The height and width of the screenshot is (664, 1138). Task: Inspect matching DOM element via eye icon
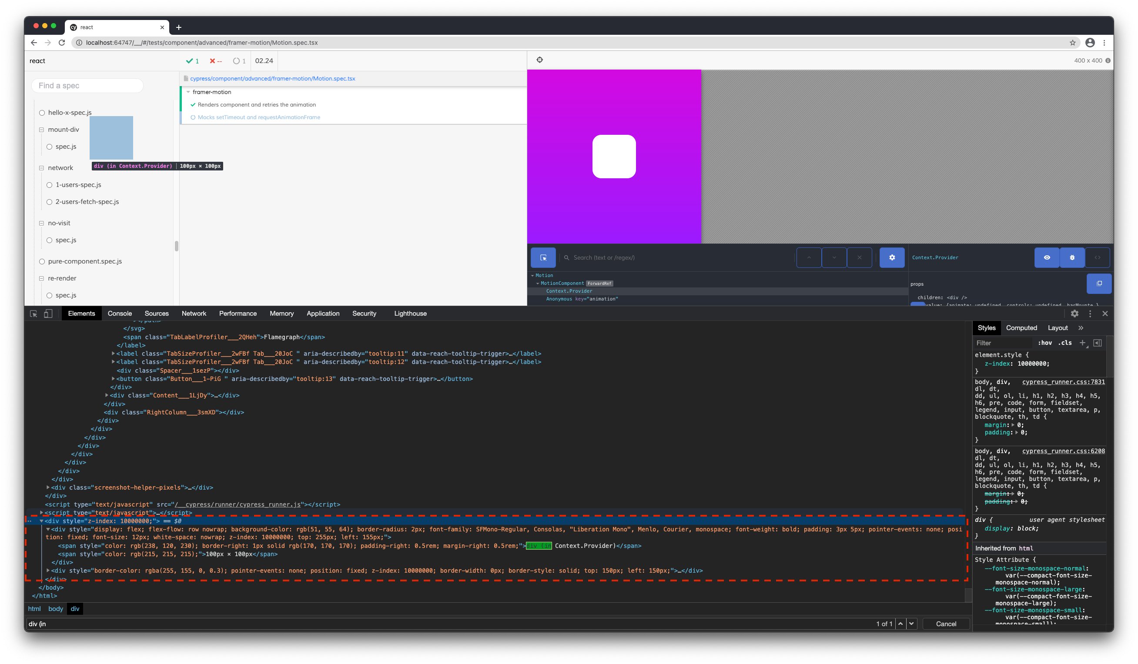coord(1047,258)
